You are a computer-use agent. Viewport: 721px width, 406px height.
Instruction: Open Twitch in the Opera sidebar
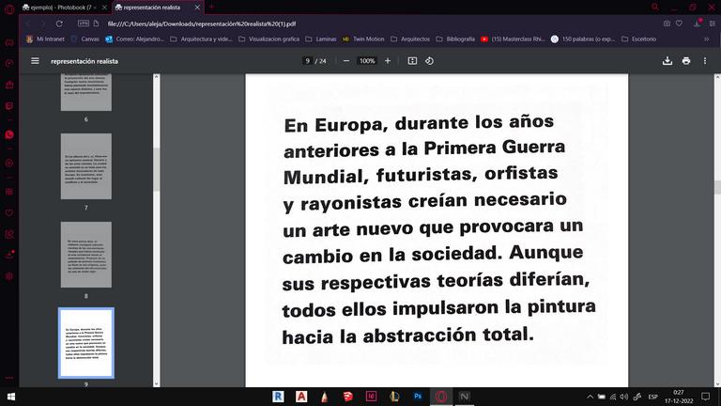9,106
